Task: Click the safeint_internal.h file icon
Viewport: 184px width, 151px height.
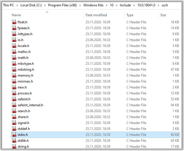Action: point(14,105)
